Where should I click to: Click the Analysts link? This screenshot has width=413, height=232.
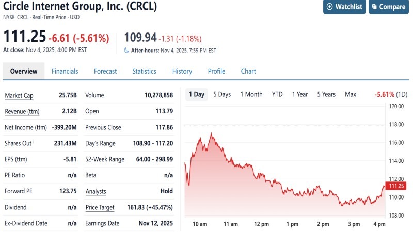click(x=96, y=191)
